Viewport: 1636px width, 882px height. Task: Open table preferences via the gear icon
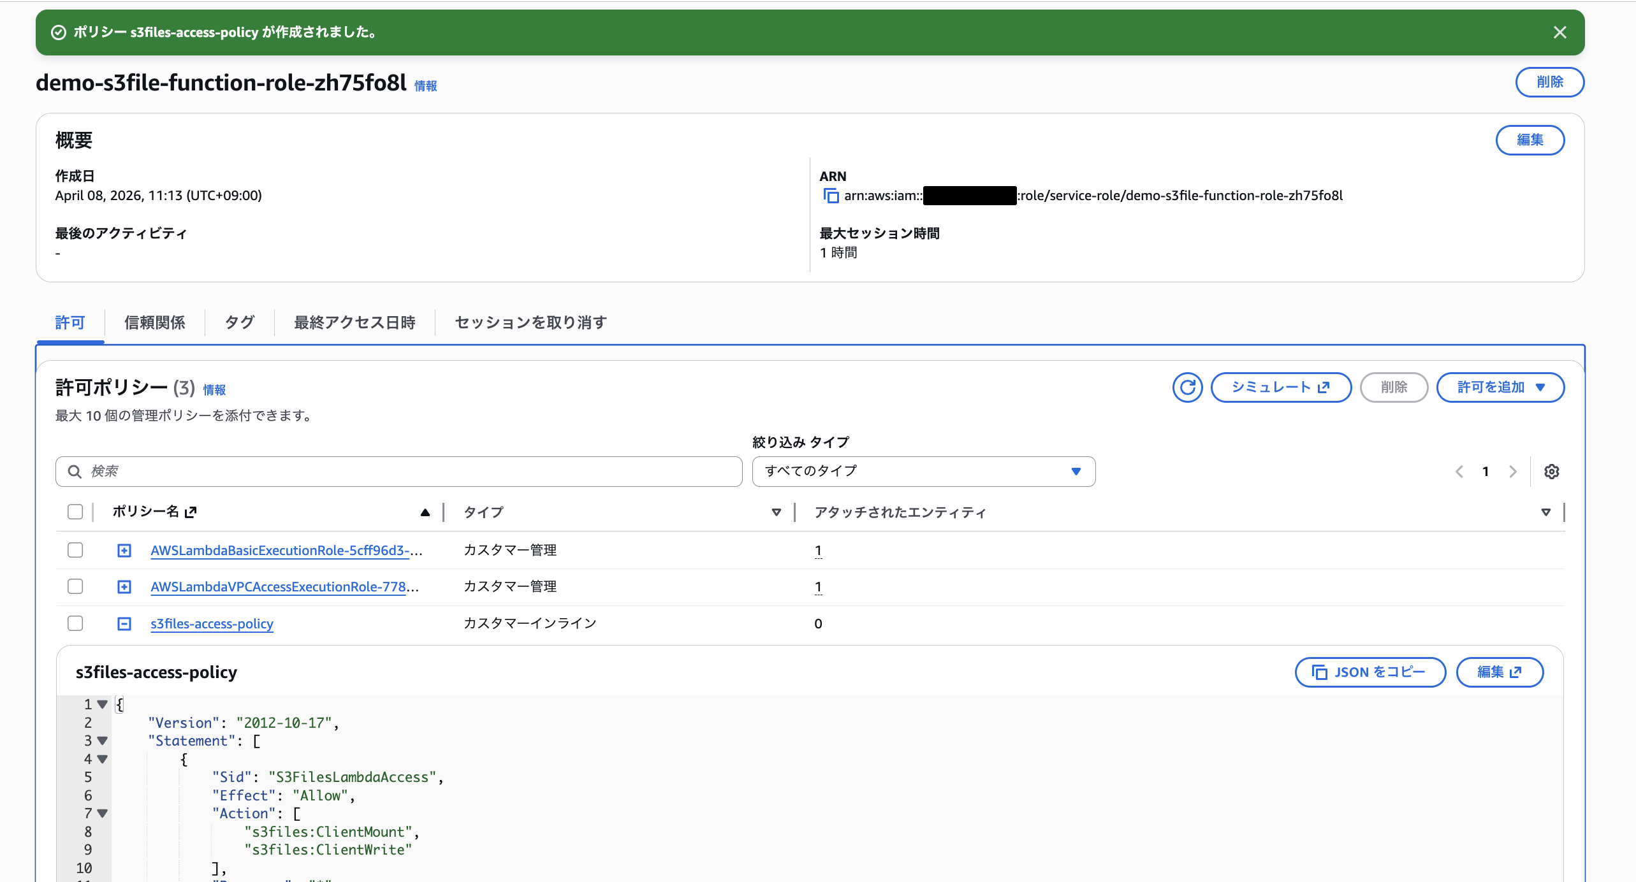1552,472
